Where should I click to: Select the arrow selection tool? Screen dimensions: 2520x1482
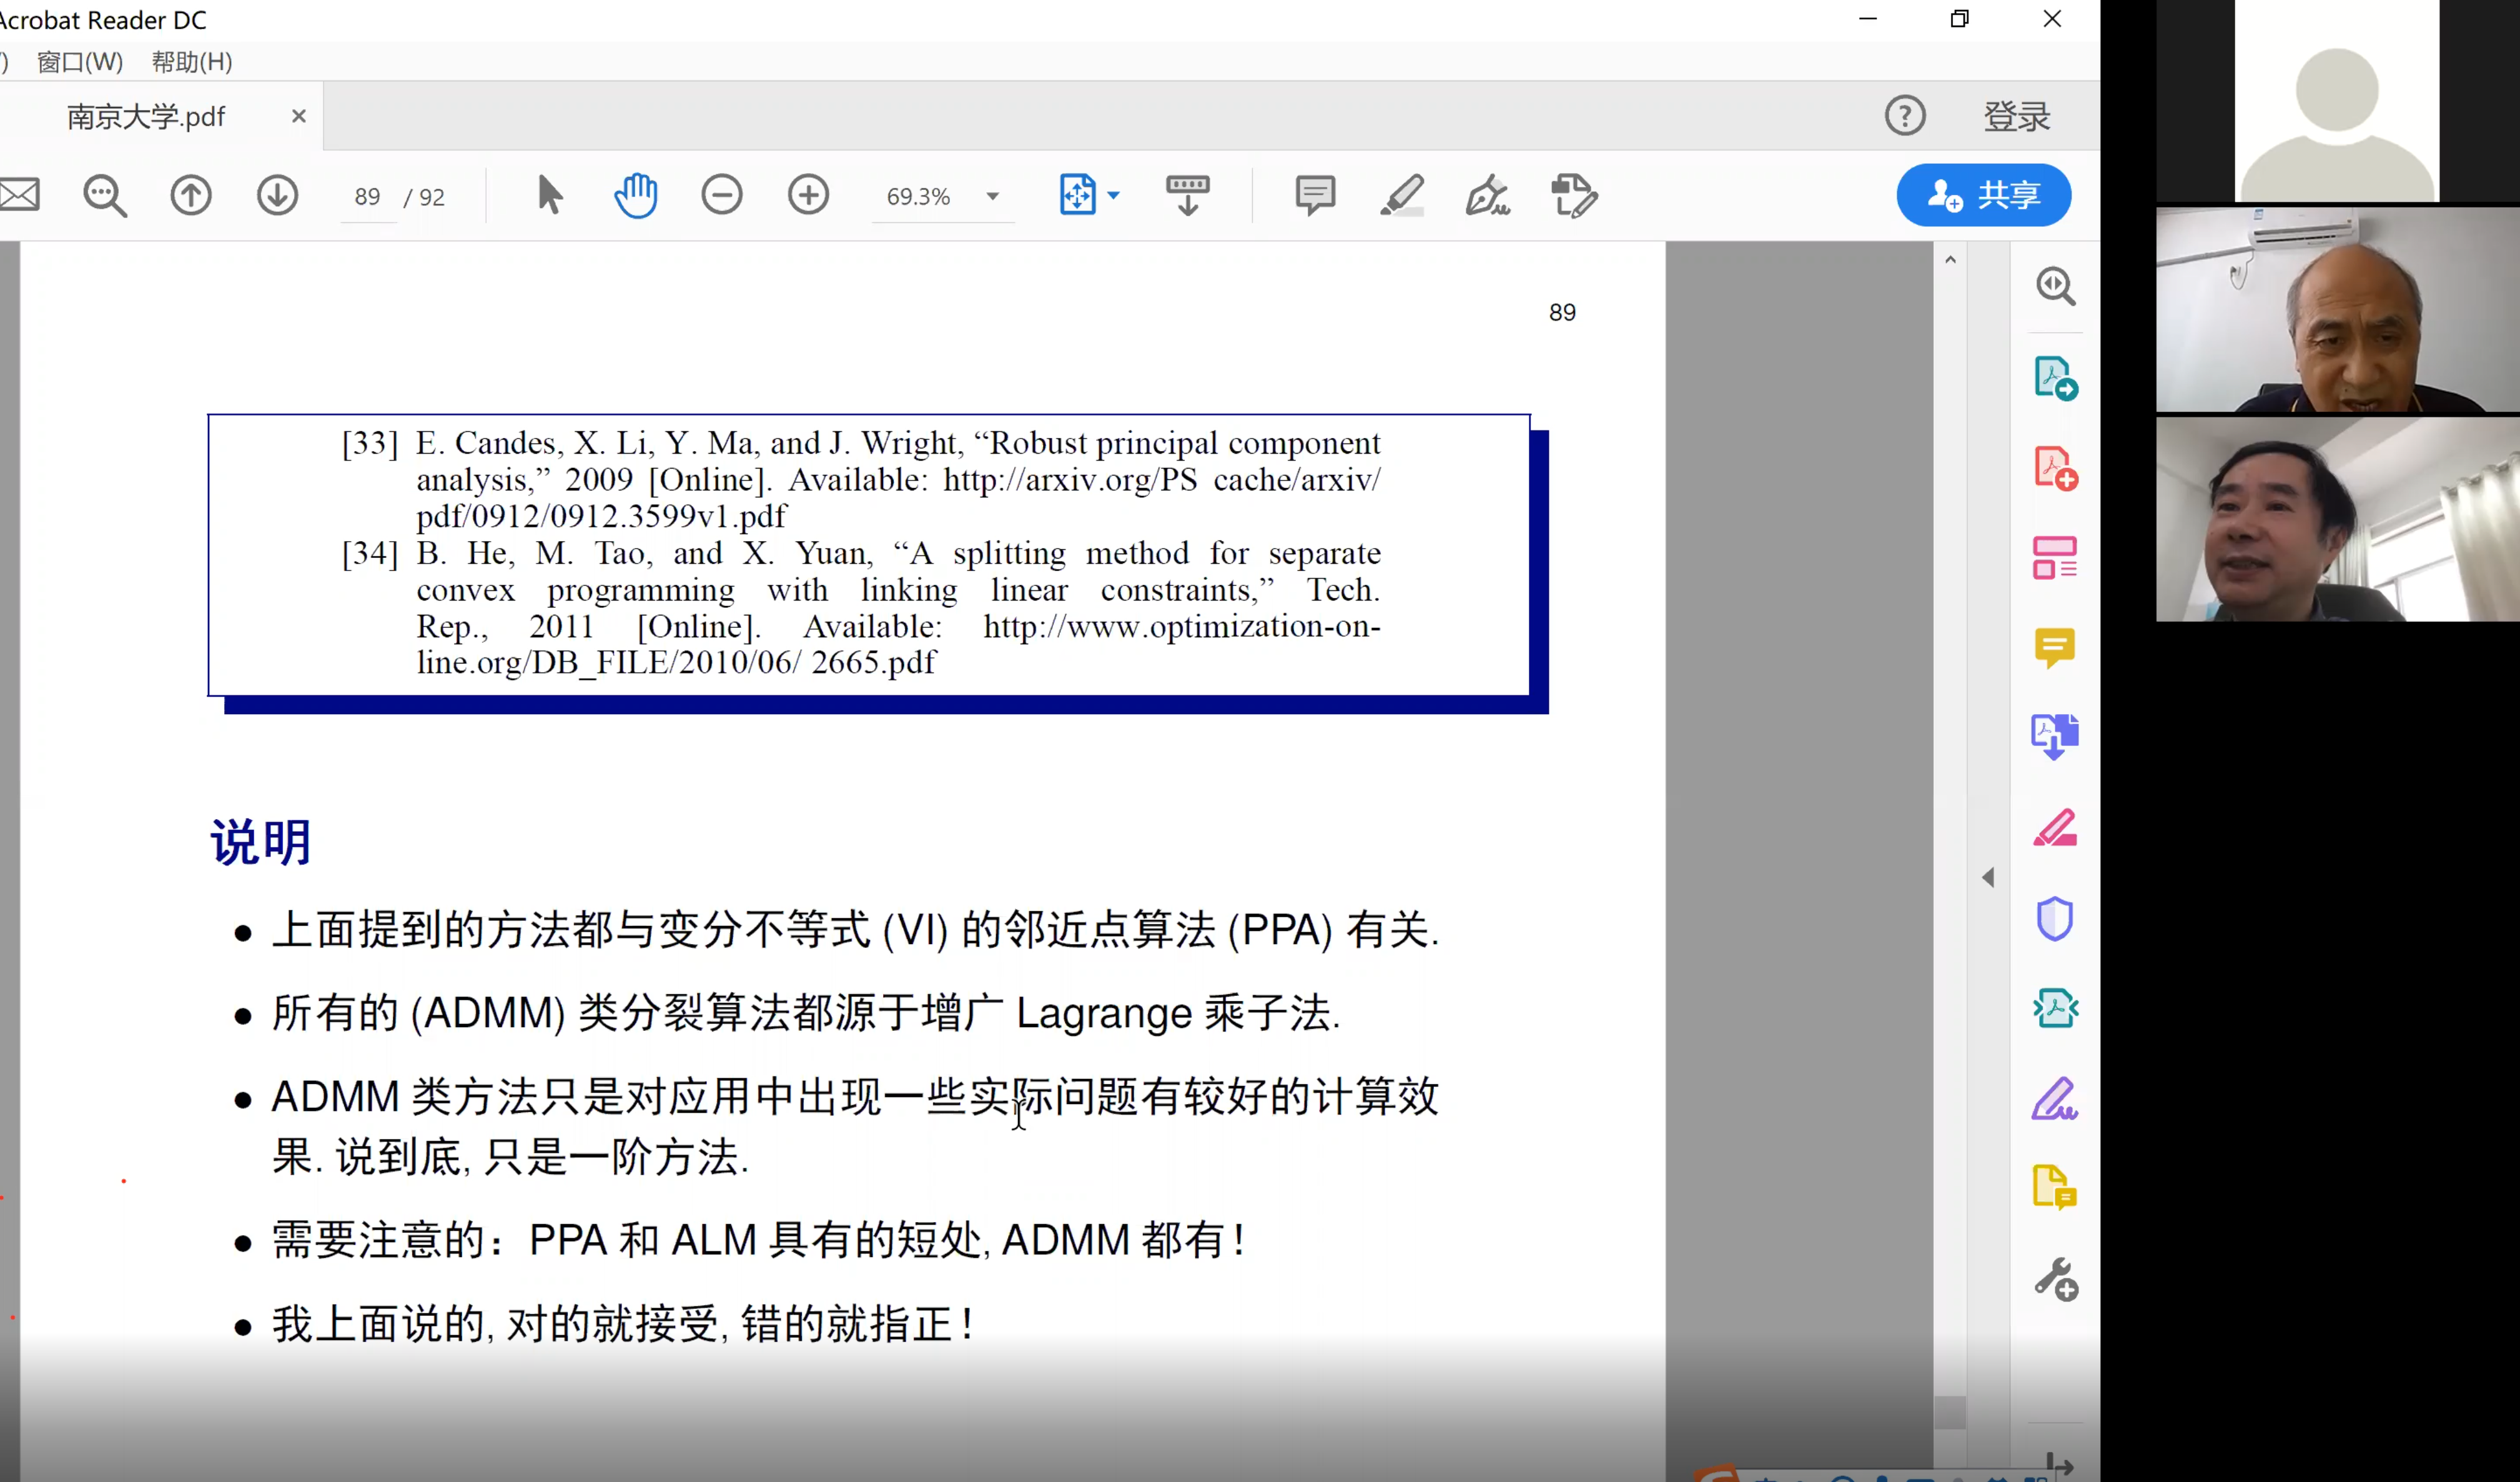click(549, 195)
